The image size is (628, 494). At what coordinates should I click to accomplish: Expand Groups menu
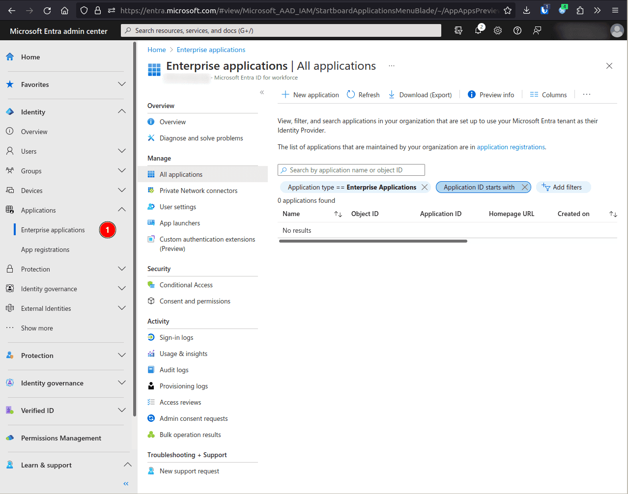point(122,170)
